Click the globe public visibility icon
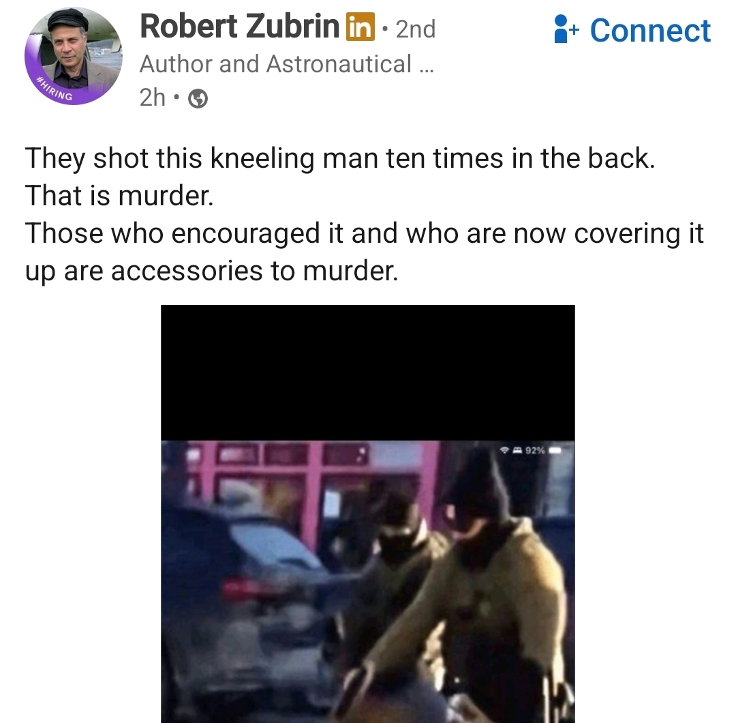 pyautogui.click(x=198, y=99)
